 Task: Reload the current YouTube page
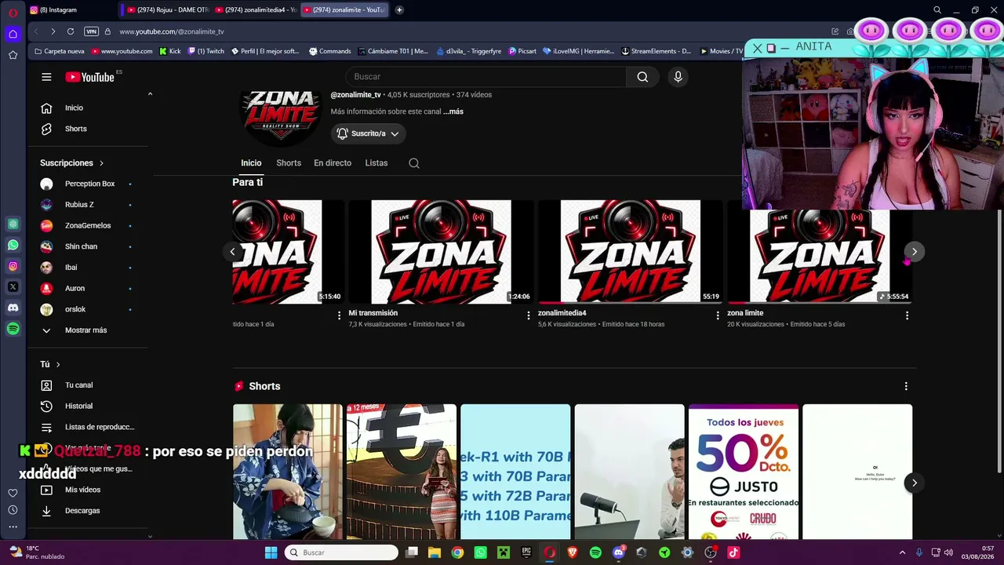point(71,31)
